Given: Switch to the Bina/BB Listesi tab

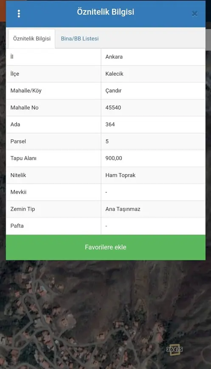Looking at the screenshot, I should pyautogui.click(x=80, y=39).
